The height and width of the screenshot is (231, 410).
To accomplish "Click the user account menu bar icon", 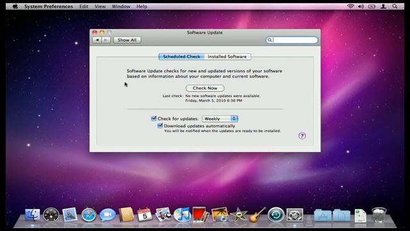I will (x=383, y=6).
